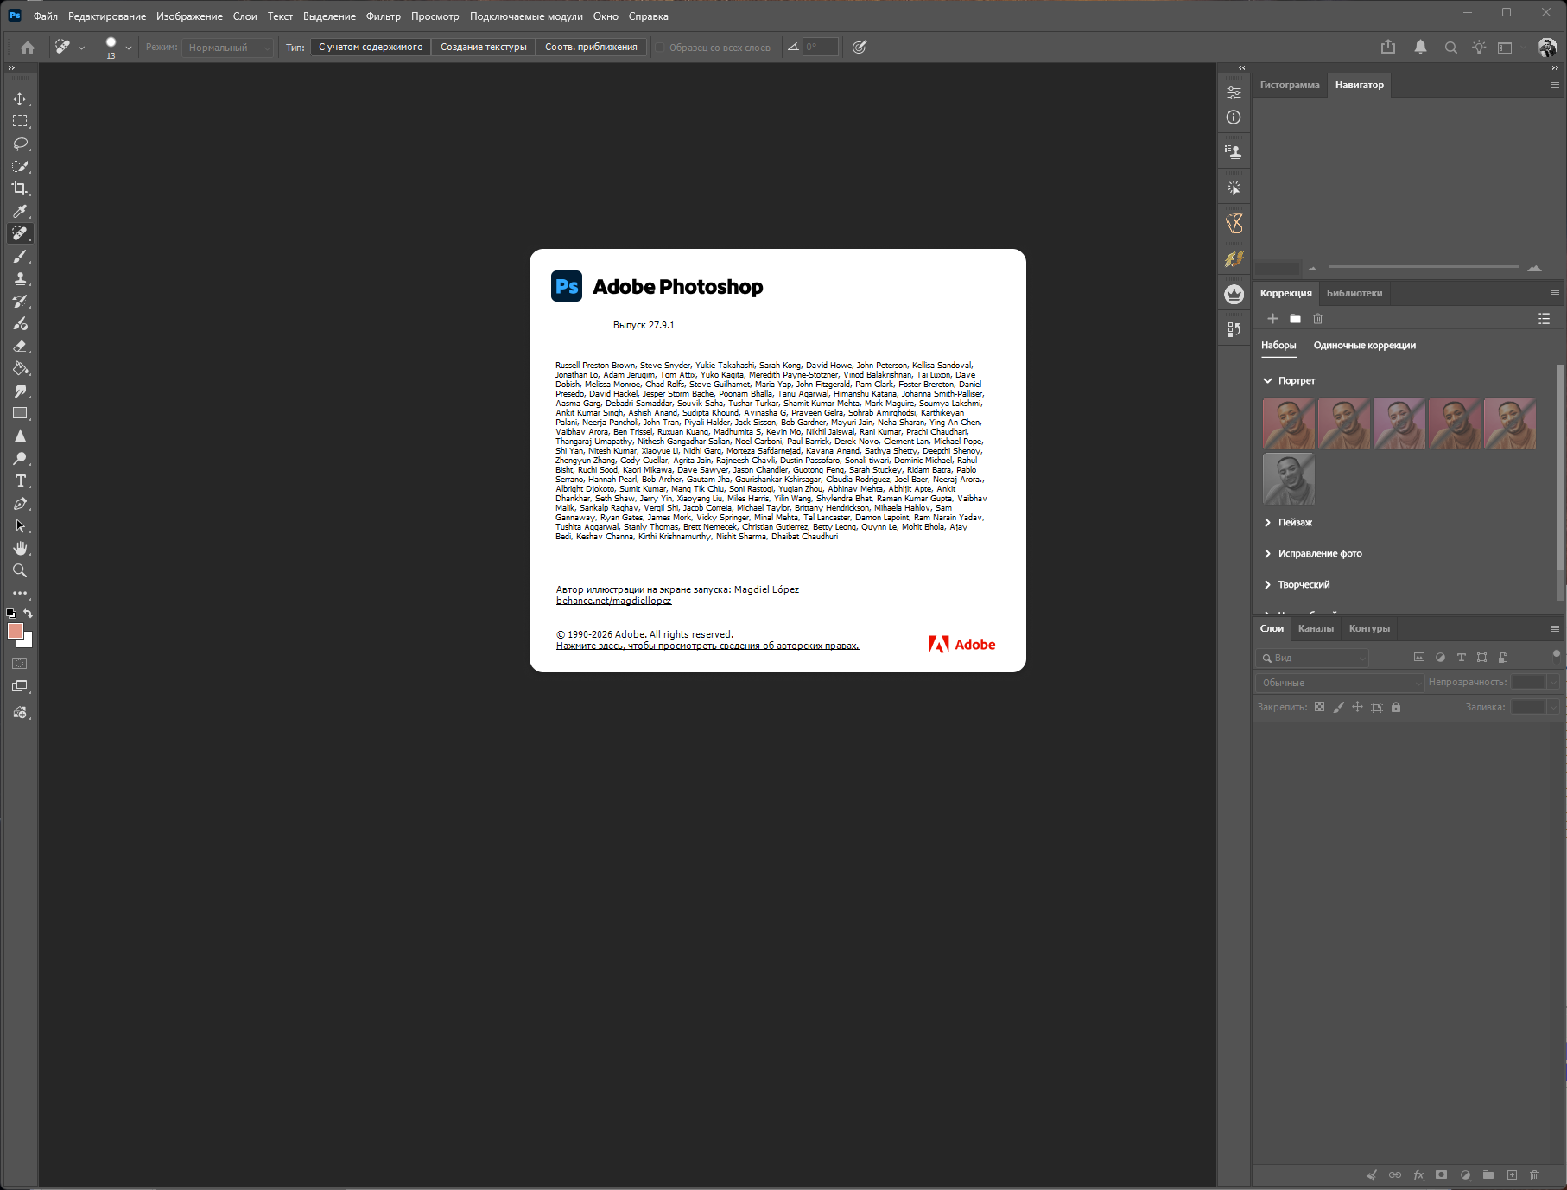Open the Clone Source panel icon
1567x1190 pixels.
tap(1234, 152)
